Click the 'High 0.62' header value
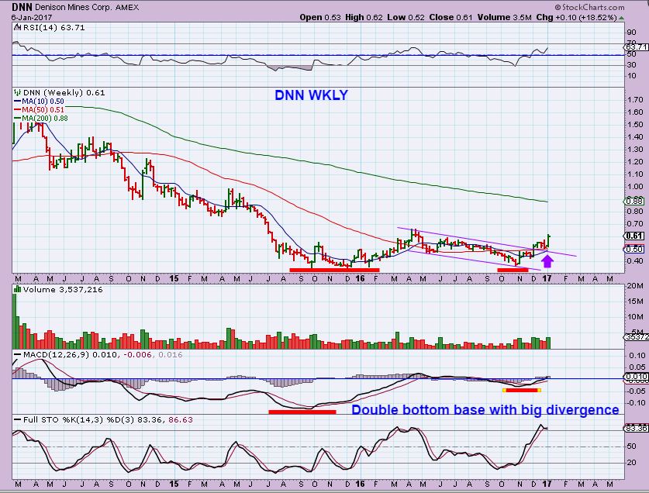The width and height of the screenshot is (649, 493). coord(364,17)
